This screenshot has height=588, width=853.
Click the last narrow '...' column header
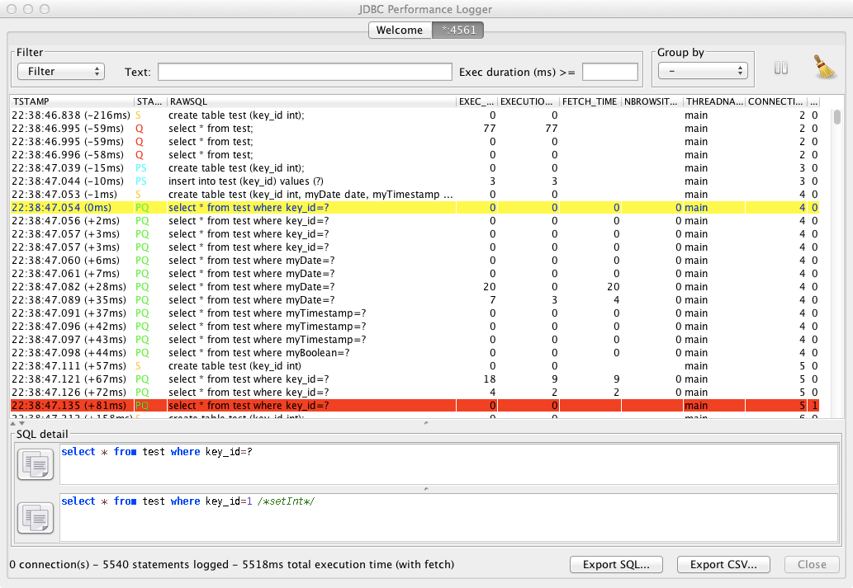click(814, 101)
